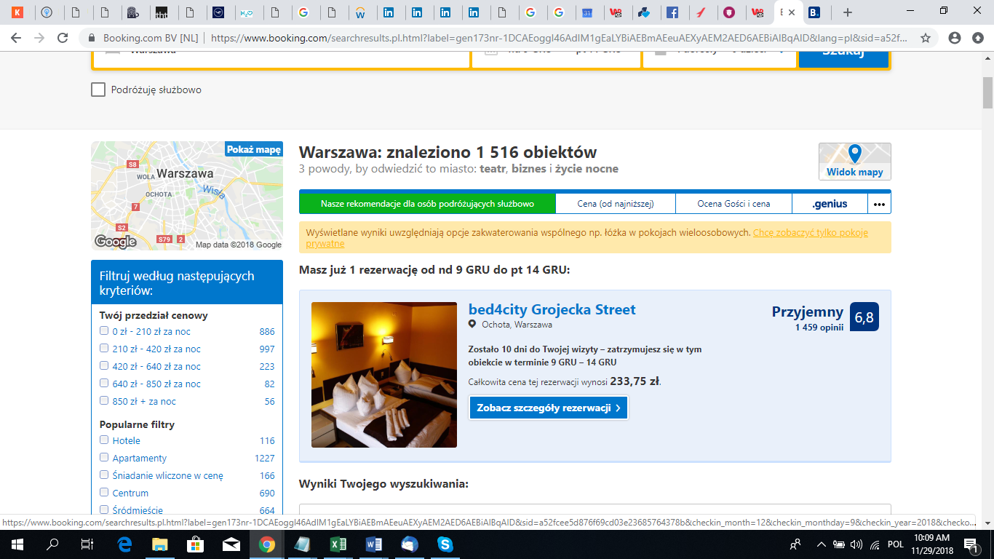Enable the Śniadanie wliczone w cenę filter

[x=104, y=475]
